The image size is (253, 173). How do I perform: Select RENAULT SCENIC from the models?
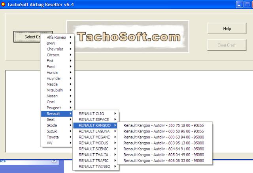coord(95,149)
